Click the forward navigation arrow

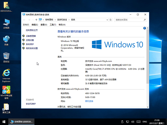point(29,20)
